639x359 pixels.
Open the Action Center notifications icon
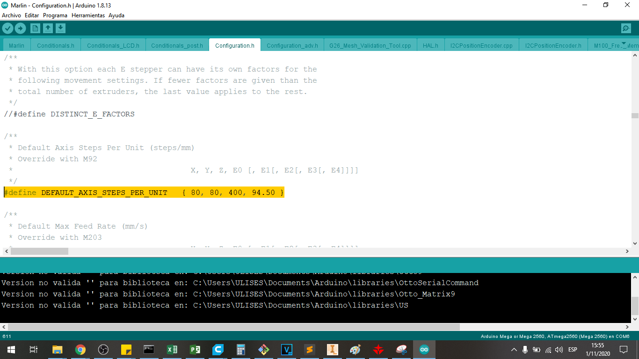[623, 350]
